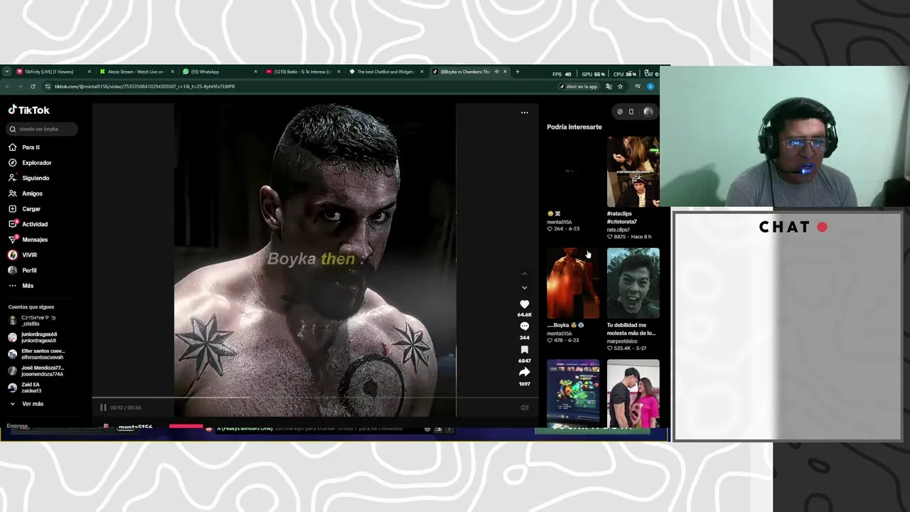This screenshot has width=910, height=512.
Task: Share the video with arrow icon
Action: tap(525, 372)
